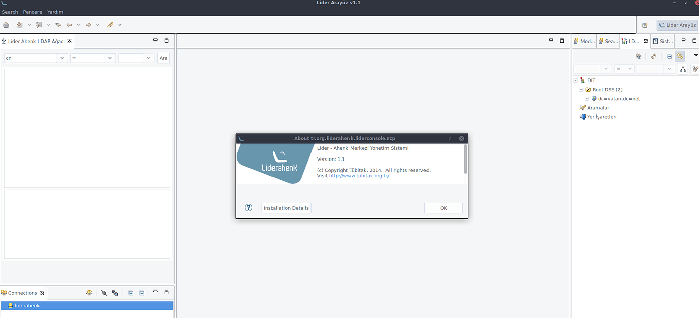Open attribute combo in LDAP browser filter
This screenshot has height=318, width=699.
pyautogui.click(x=593, y=69)
